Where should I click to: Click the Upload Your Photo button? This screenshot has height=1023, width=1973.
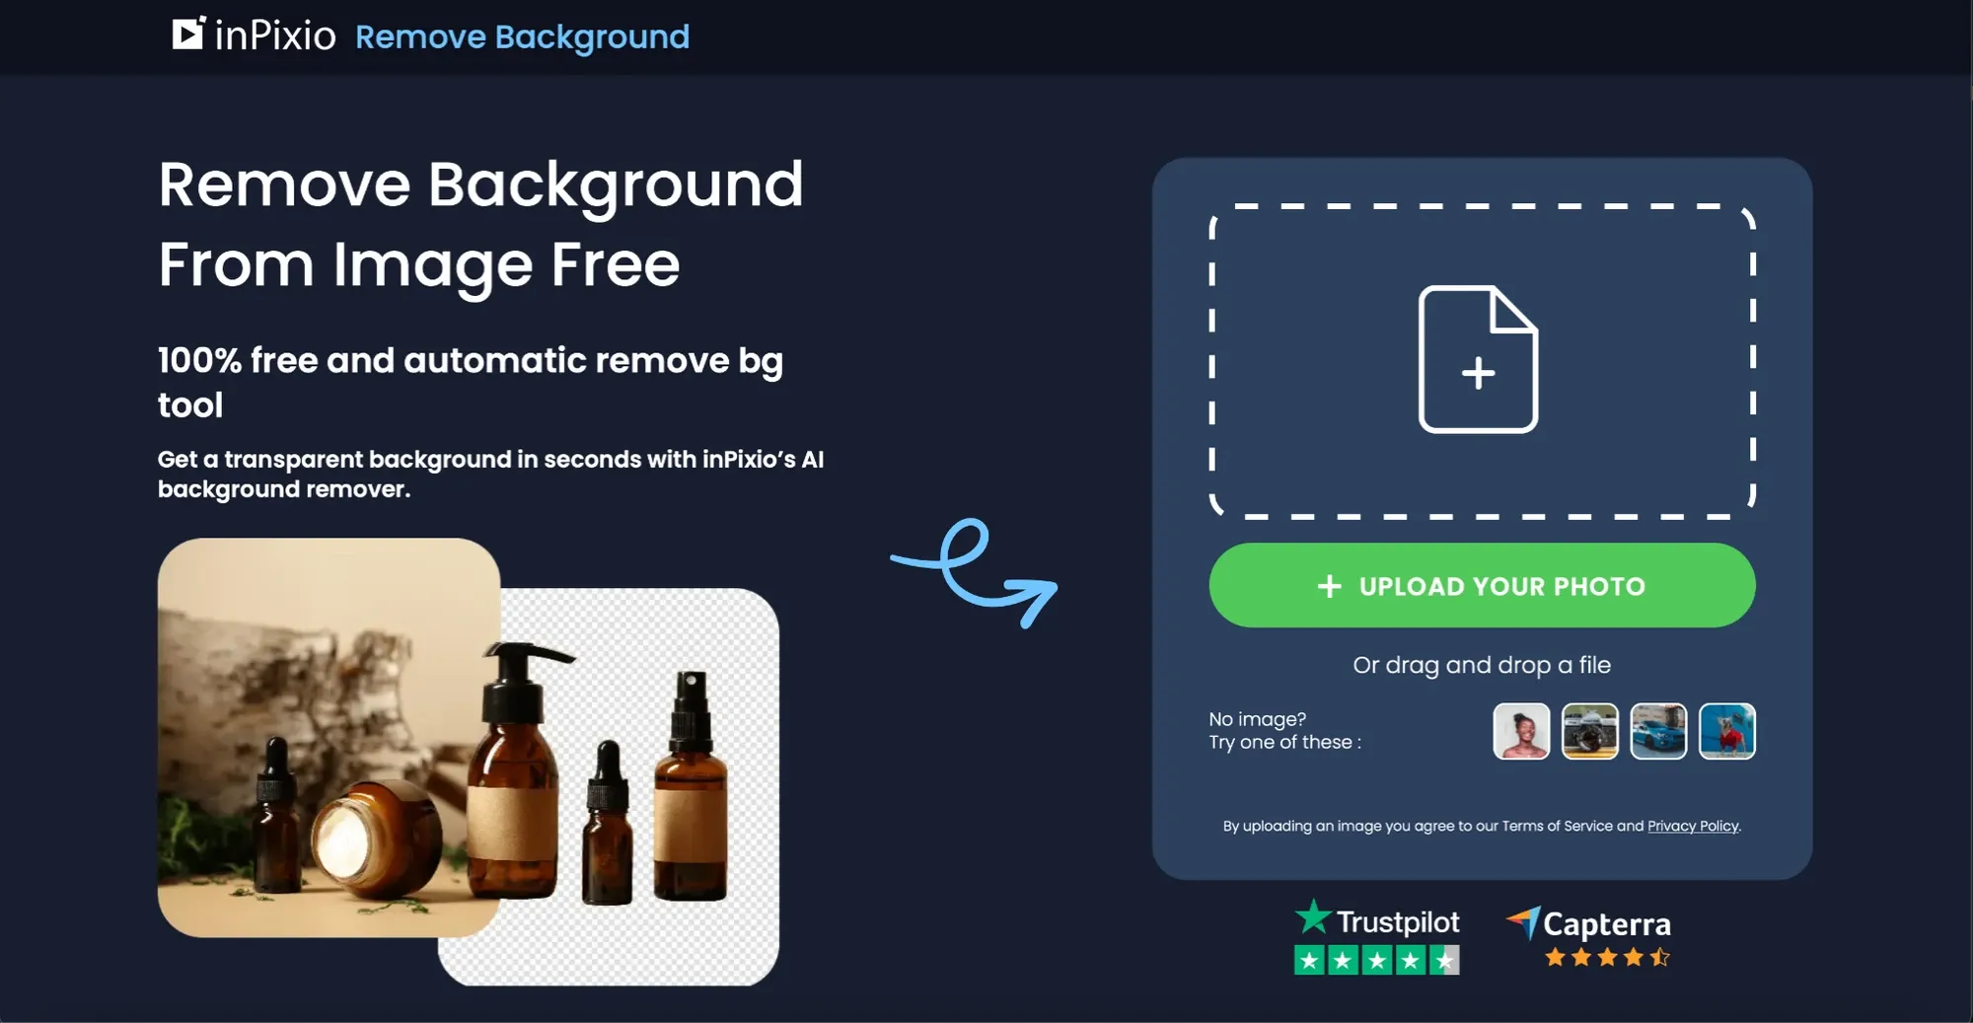(1482, 585)
